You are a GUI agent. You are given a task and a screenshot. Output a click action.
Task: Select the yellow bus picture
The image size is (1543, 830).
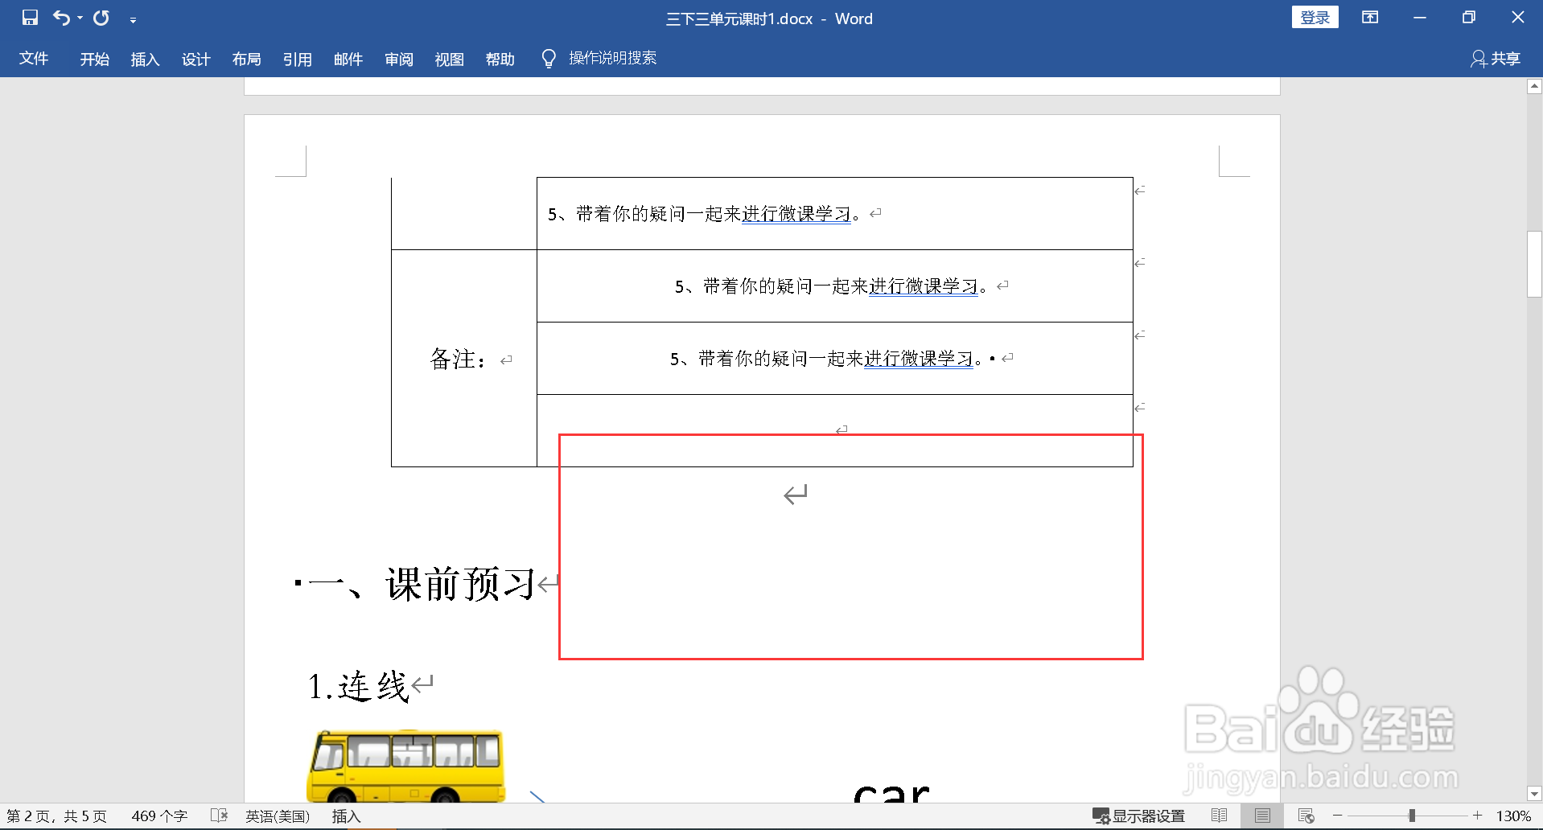(x=406, y=766)
